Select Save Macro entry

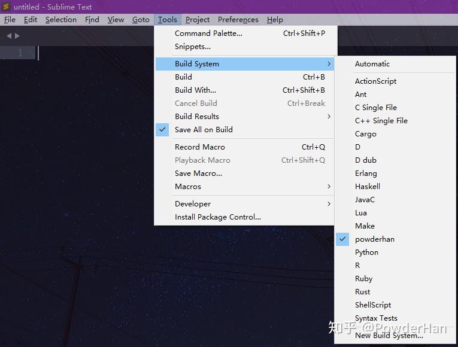coord(245,173)
